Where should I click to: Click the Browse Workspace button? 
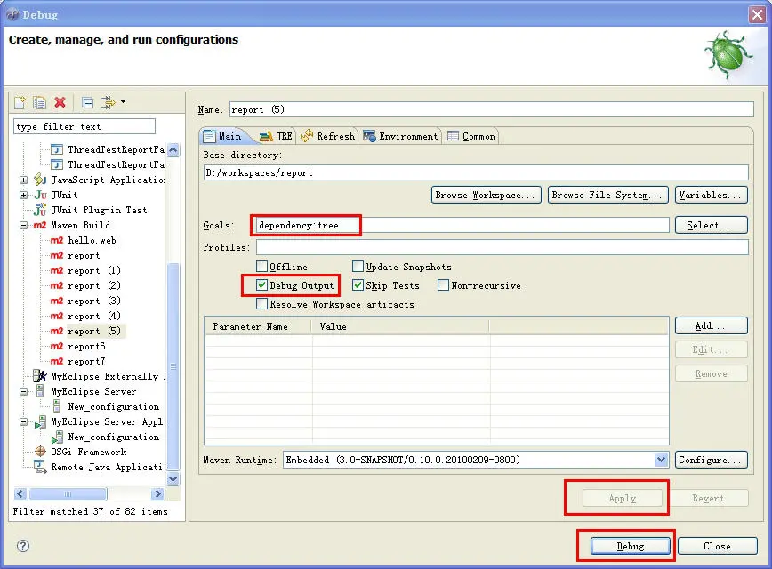click(x=486, y=195)
